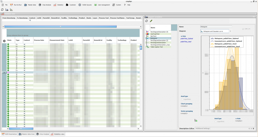Open the System menu
Image resolution: width=258 pixels, height=137 pixels.
[117, 5]
